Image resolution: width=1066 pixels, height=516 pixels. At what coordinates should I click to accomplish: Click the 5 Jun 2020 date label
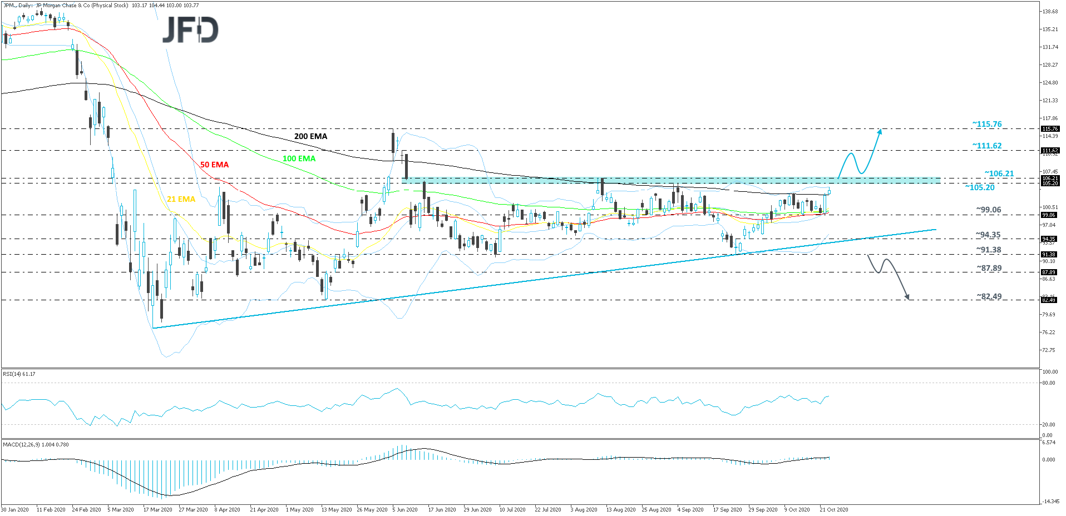tap(405, 509)
